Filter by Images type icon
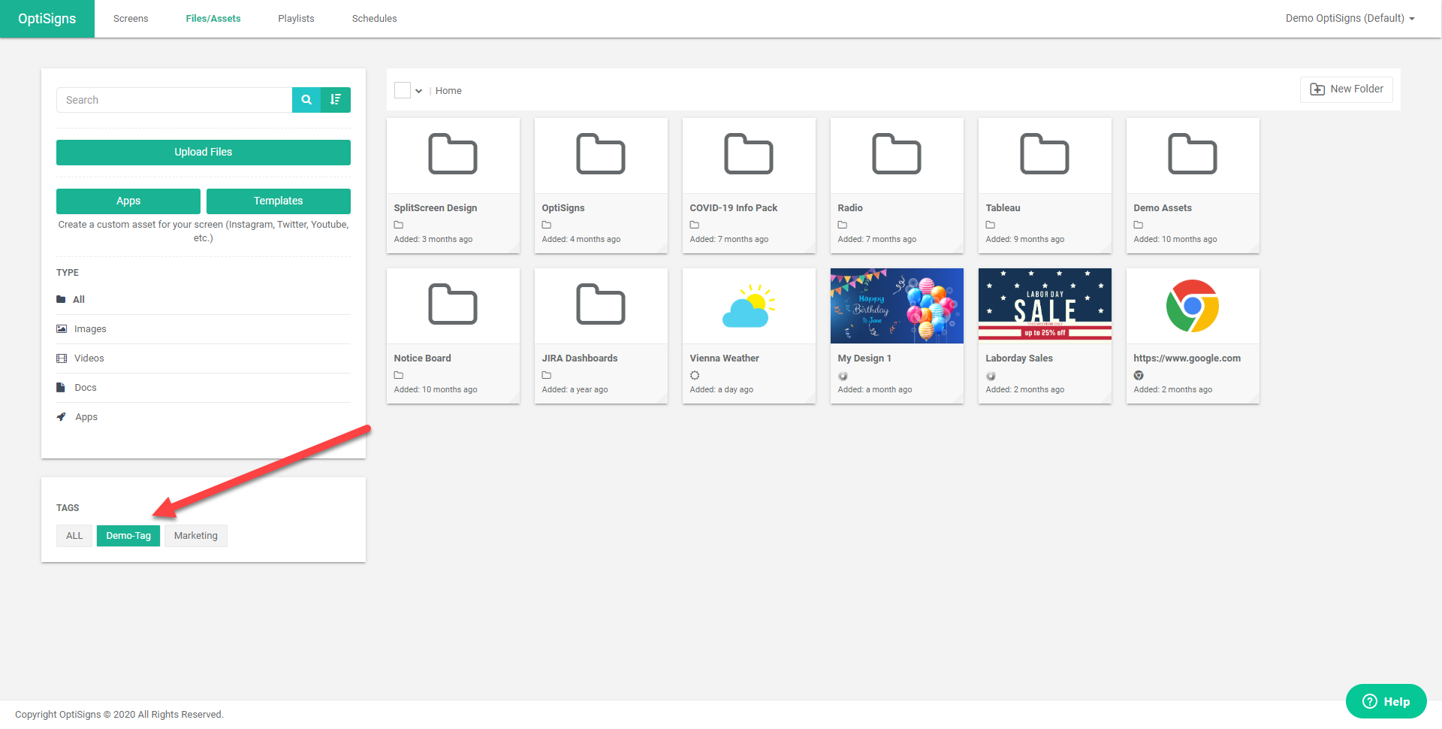 (x=62, y=329)
